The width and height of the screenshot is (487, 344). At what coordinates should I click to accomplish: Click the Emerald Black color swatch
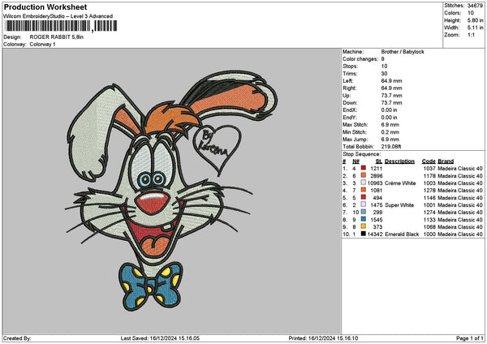coord(363,234)
